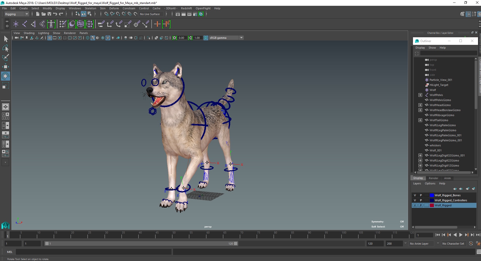Choose the Paint Selection tool

point(6,57)
